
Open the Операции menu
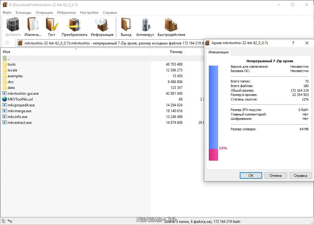pos(44,12)
